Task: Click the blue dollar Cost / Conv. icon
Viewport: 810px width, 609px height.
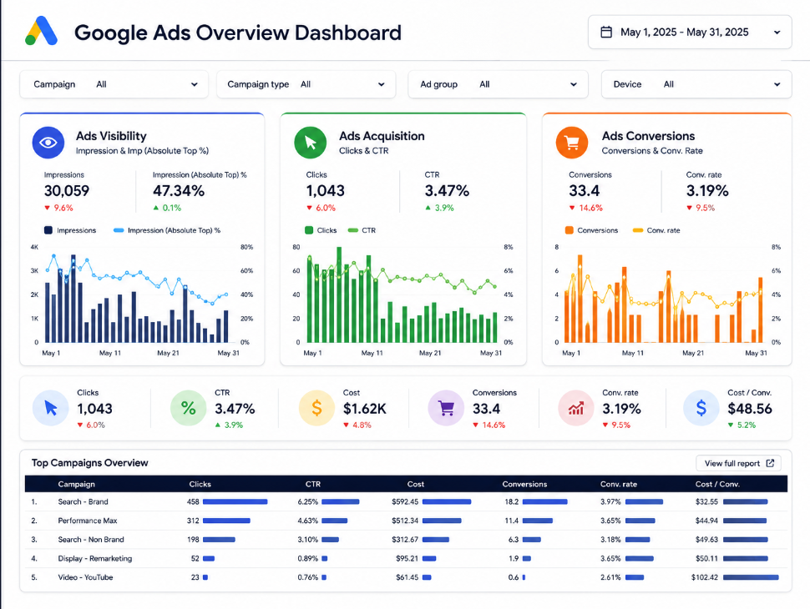Action: (701, 408)
